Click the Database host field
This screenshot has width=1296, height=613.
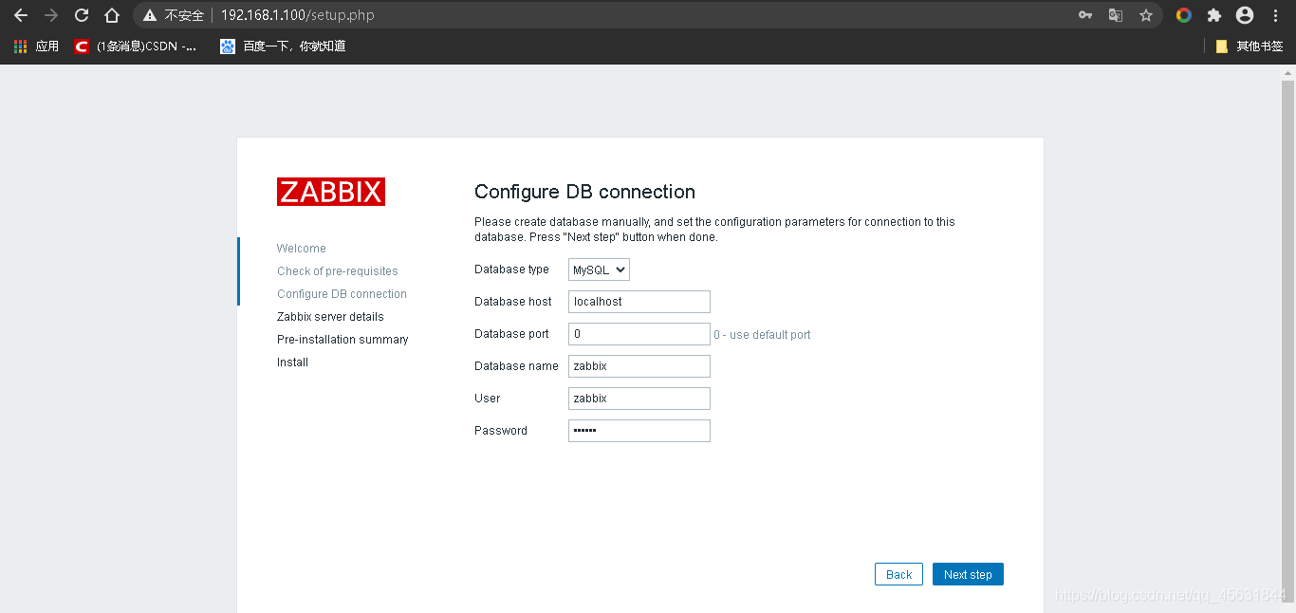coord(639,302)
